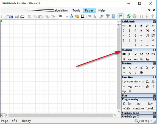This screenshot has width=157, height=124.
Task: Open the background color palette icon
Action: click(x=77, y=16)
